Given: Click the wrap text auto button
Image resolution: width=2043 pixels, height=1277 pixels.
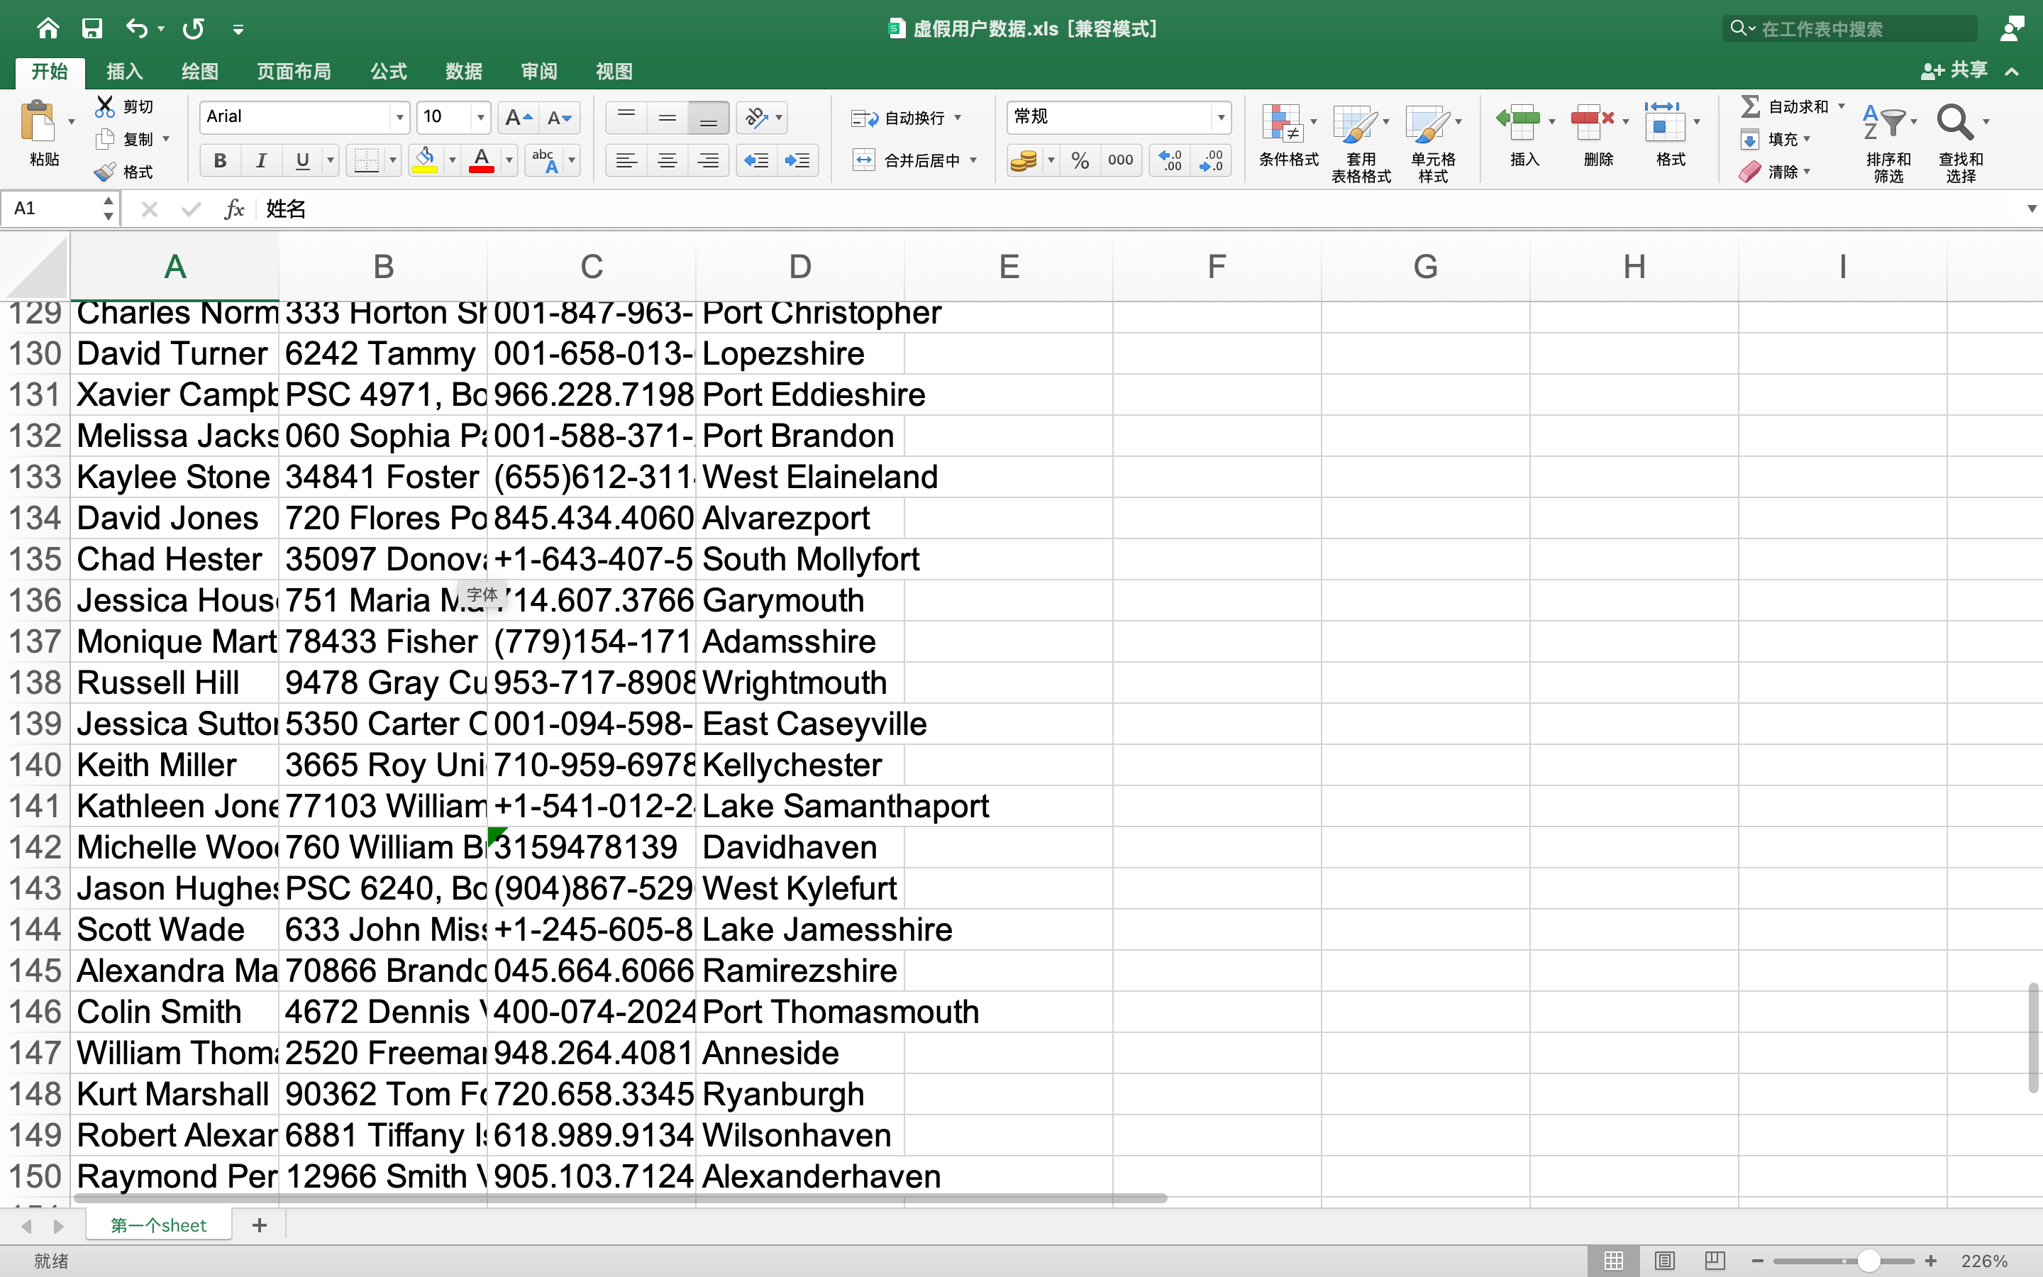Looking at the screenshot, I should [x=904, y=118].
